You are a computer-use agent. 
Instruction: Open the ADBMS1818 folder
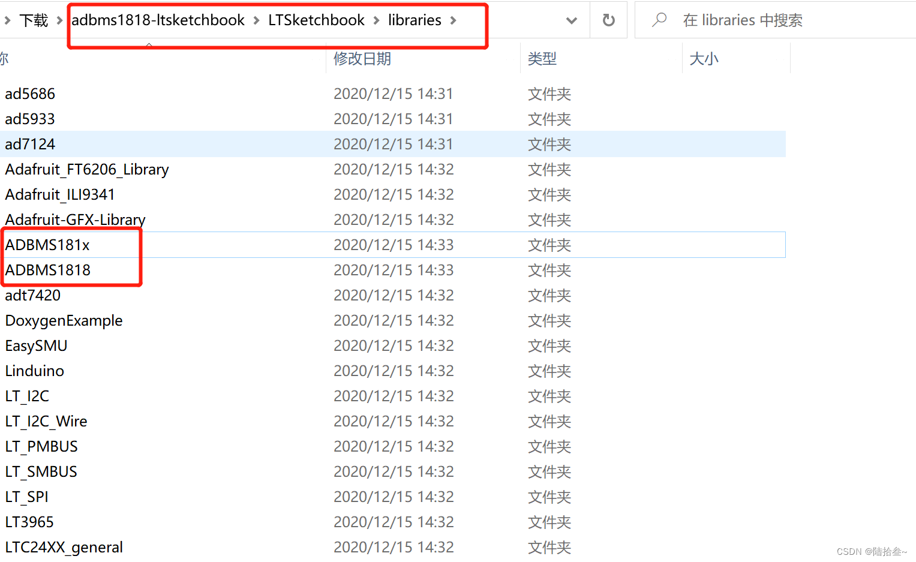(47, 270)
